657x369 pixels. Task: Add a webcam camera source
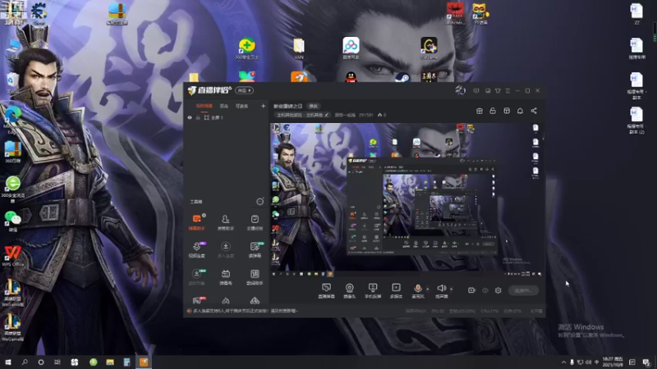(x=349, y=290)
